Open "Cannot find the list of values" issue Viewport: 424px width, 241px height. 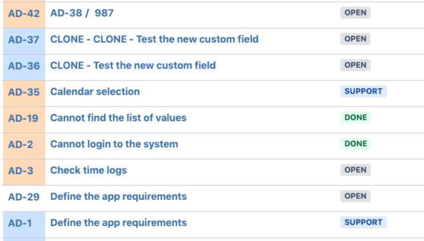(118, 118)
